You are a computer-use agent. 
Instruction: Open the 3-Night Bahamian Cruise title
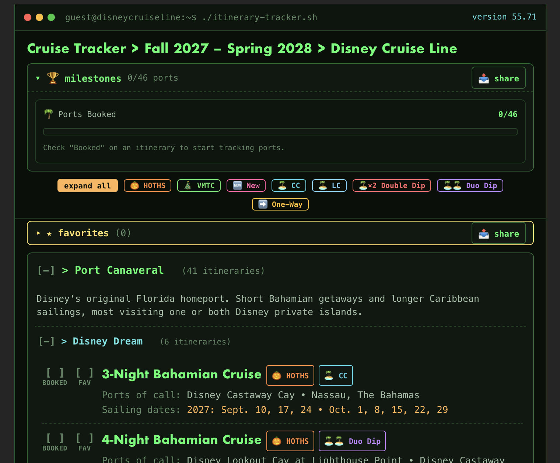tap(182, 374)
